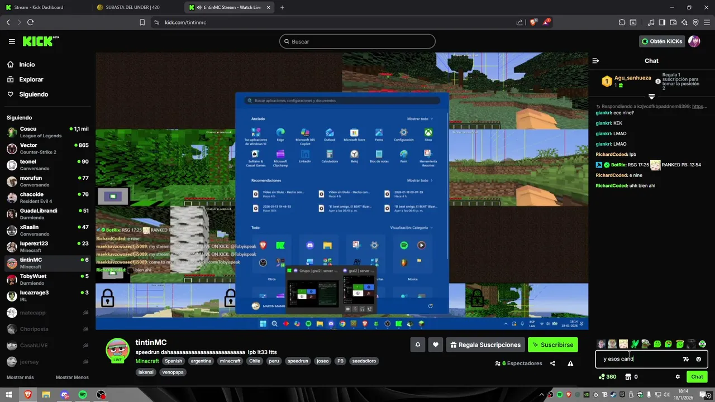Screen dimensions: 715x402
Task: Open Spotify from Windows taskbar
Action: click(x=83, y=395)
